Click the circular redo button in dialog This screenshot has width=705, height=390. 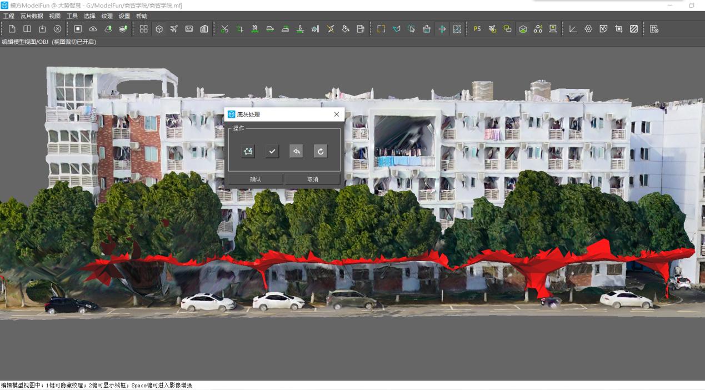tap(321, 151)
